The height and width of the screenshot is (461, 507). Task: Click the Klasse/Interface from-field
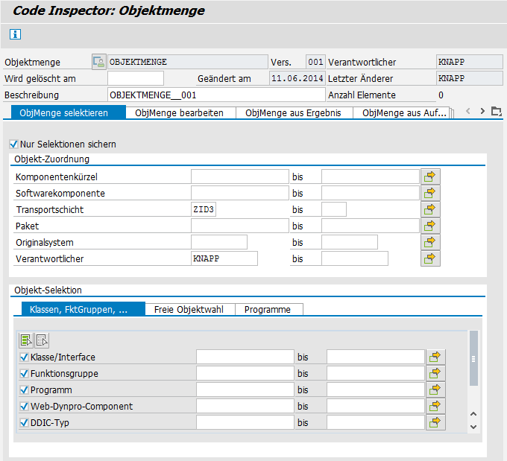coord(245,357)
